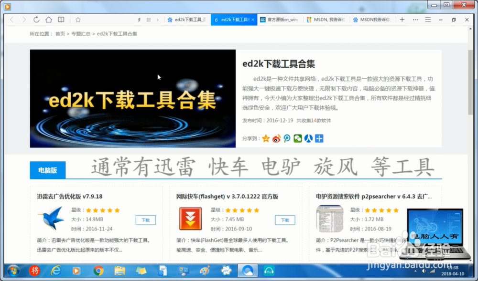
Task: Go to the browser home page
Action: point(48,20)
